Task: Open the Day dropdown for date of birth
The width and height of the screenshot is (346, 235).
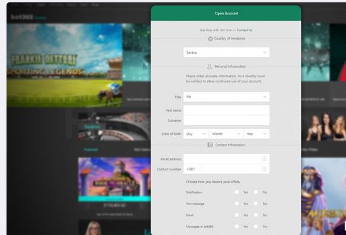Action: (x=196, y=134)
